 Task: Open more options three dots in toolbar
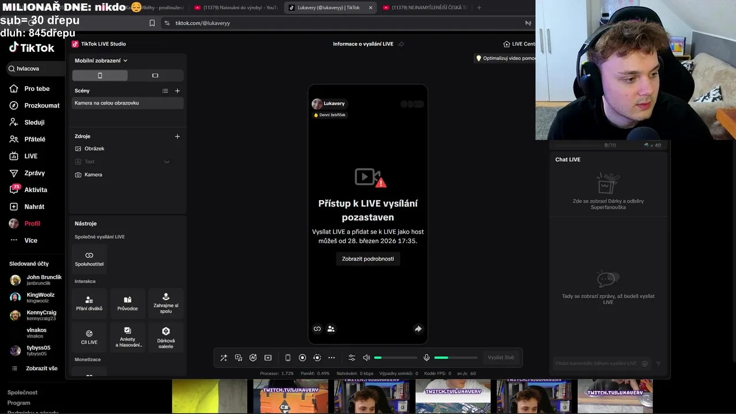click(x=331, y=358)
